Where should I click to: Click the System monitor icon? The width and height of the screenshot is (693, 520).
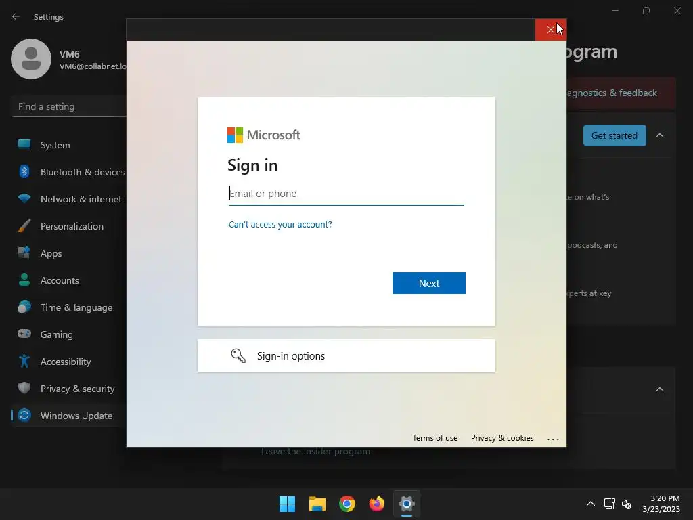tap(24, 144)
